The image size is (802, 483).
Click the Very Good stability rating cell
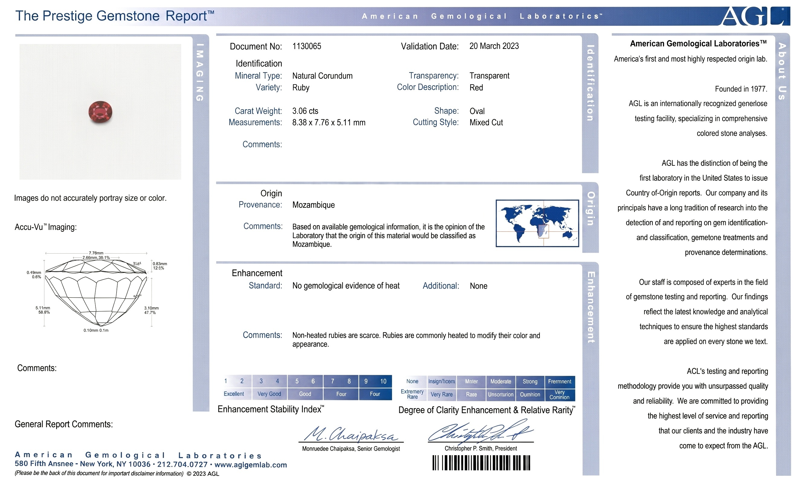[x=269, y=394]
